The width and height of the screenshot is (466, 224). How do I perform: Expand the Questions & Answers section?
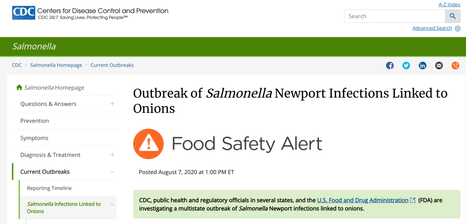click(112, 104)
